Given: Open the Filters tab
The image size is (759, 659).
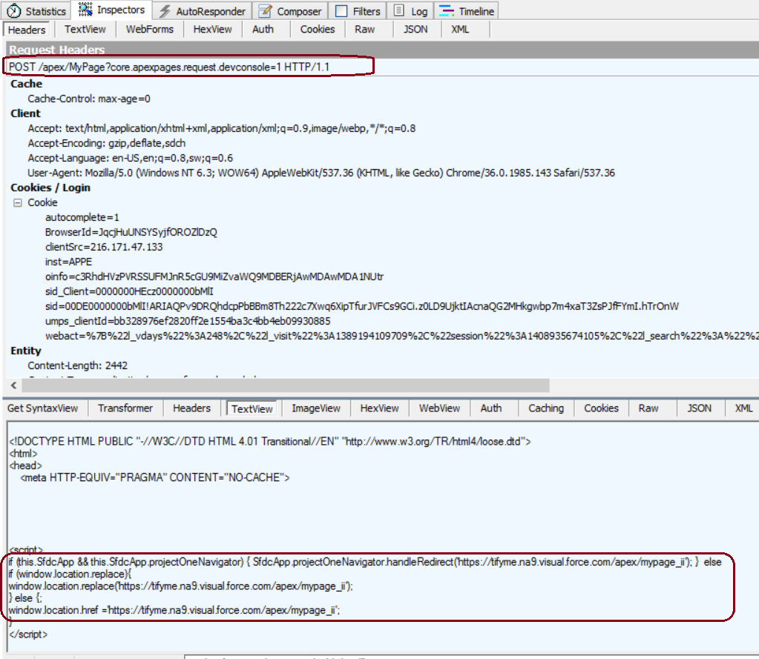Looking at the screenshot, I should tap(358, 10).
